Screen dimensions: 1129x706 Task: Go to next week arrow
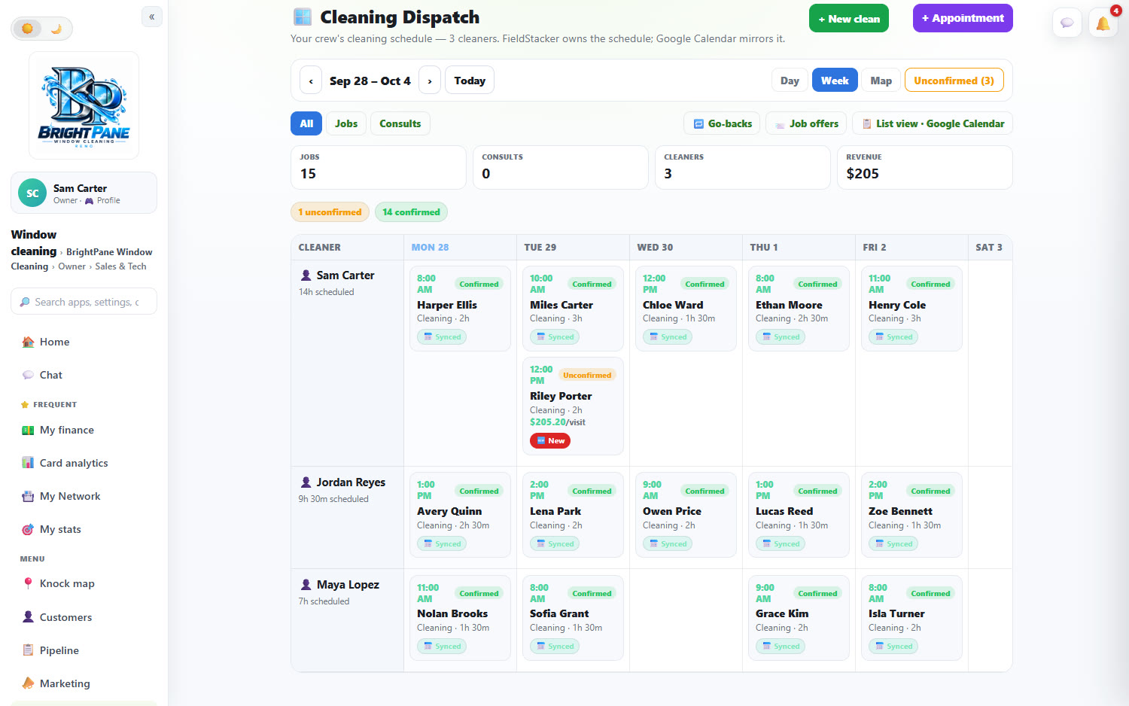tap(430, 81)
